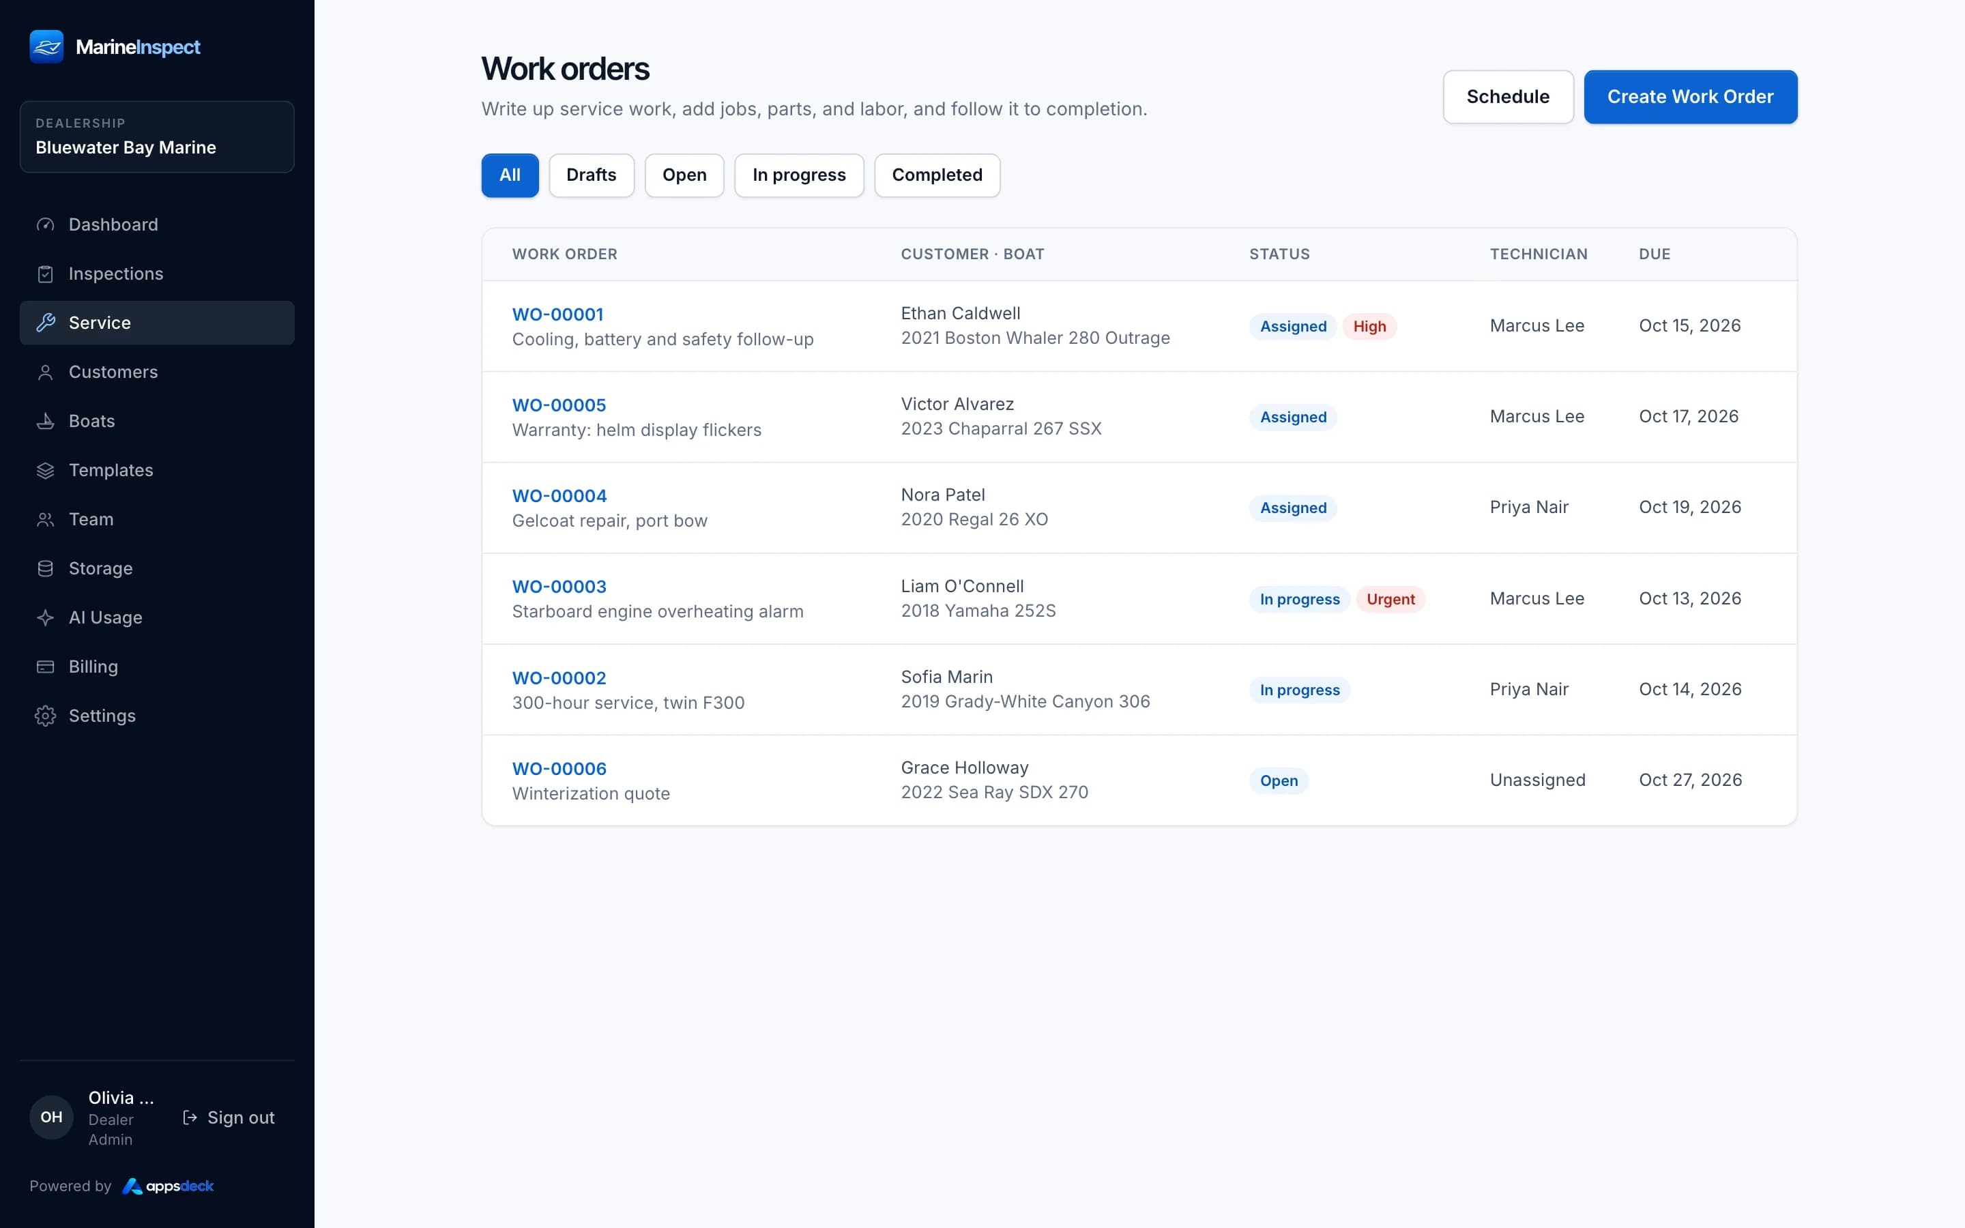This screenshot has height=1228, width=1965.
Task: Select the All filter tab
Action: point(510,175)
